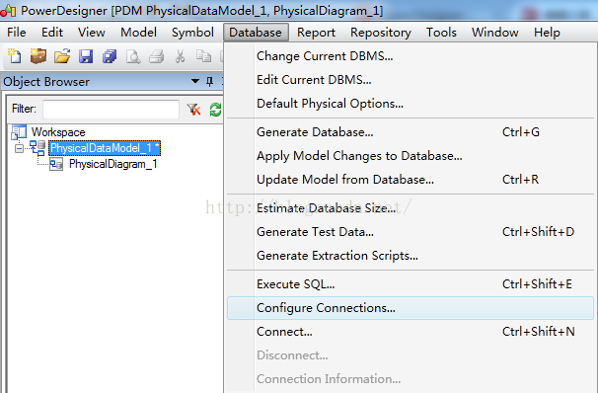Choose Apply Model Changes to Database

point(411,156)
